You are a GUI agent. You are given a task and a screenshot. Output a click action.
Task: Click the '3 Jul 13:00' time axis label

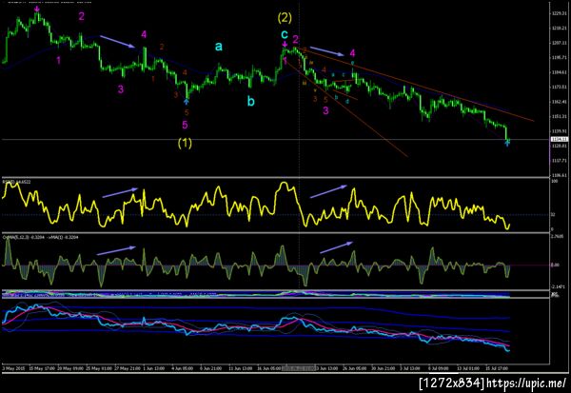click(x=409, y=368)
